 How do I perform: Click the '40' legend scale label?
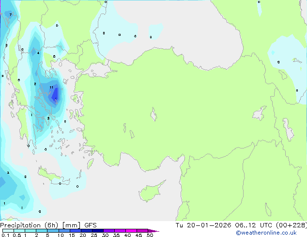[x=127, y=235]
